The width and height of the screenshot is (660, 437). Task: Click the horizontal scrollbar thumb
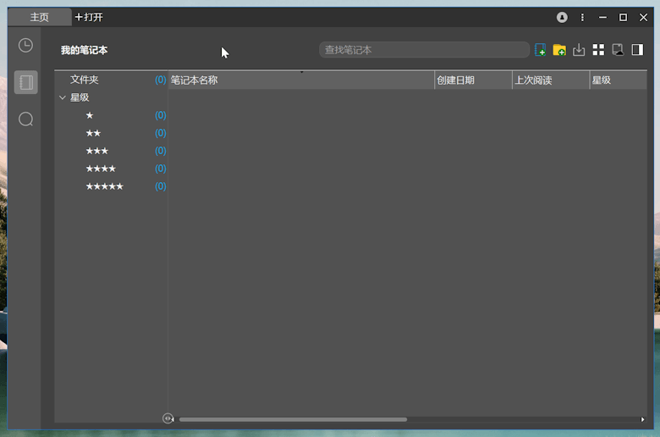(x=293, y=419)
